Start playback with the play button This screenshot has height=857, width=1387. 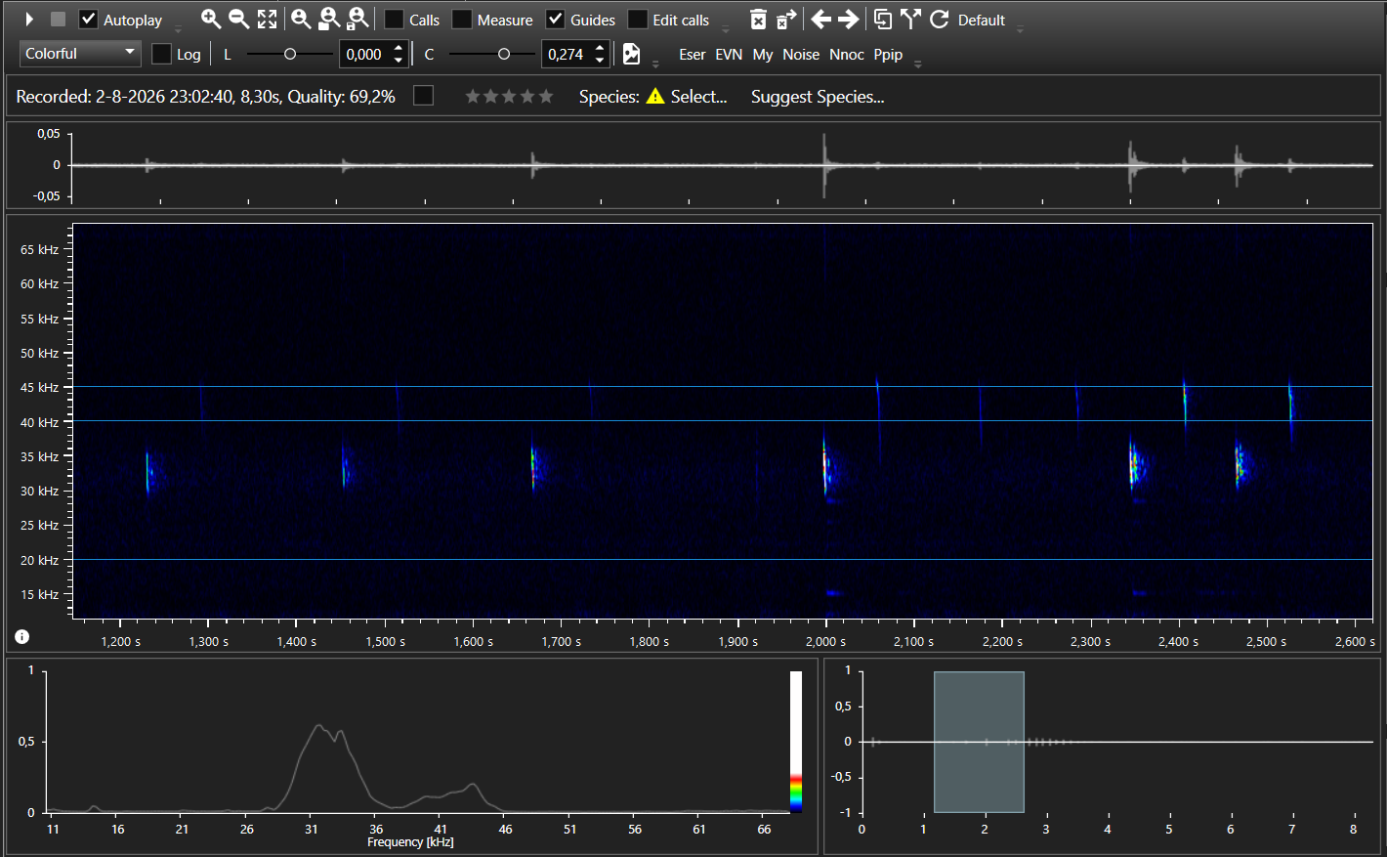click(29, 20)
